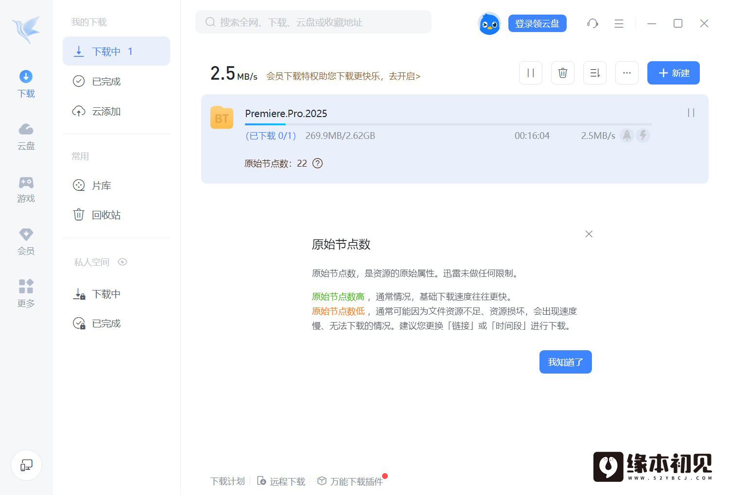Click the 2.5MB/s speed in task row
729x495 pixels.
(x=598, y=136)
